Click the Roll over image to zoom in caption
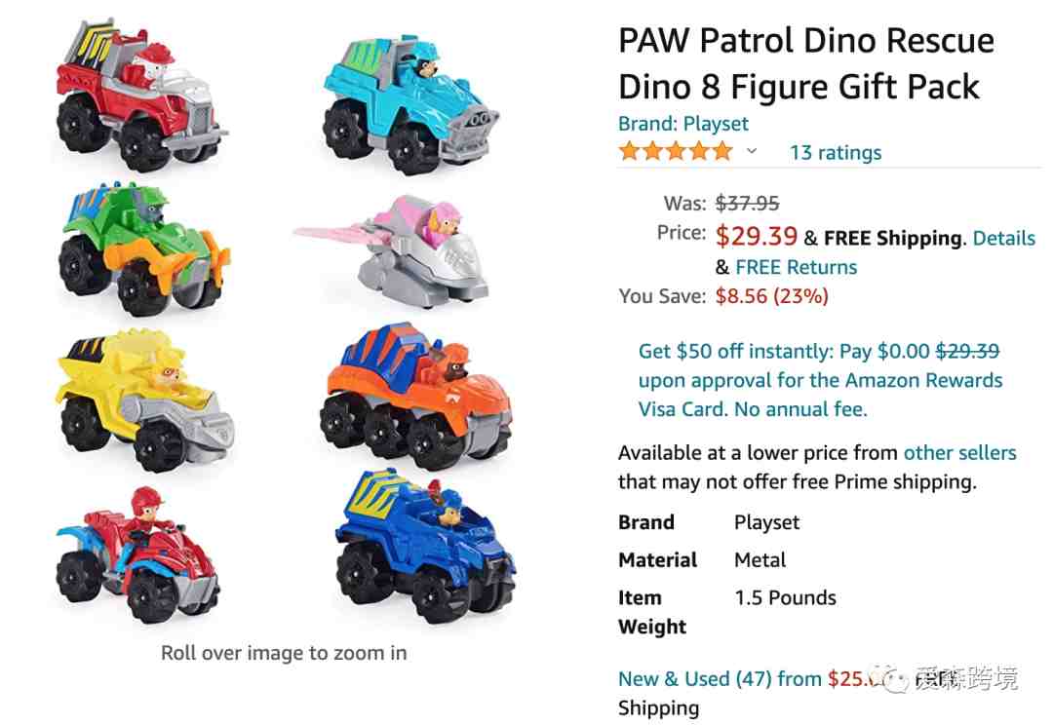1053x725 pixels. pos(284,653)
